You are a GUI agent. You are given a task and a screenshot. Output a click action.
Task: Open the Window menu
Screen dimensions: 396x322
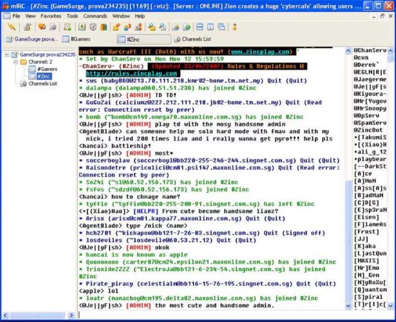121,16
